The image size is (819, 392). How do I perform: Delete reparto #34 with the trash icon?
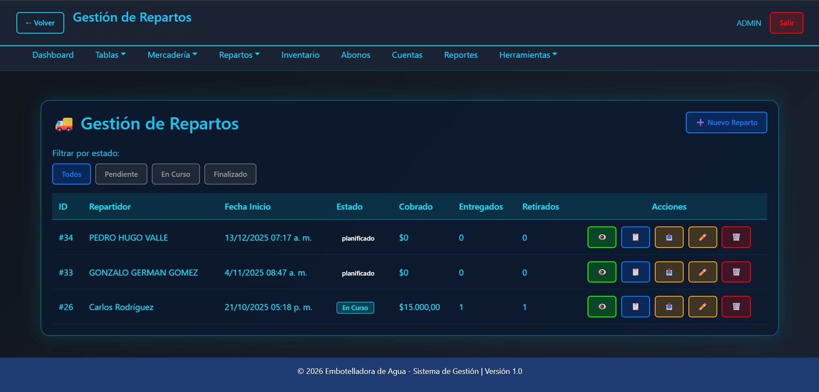[736, 237]
